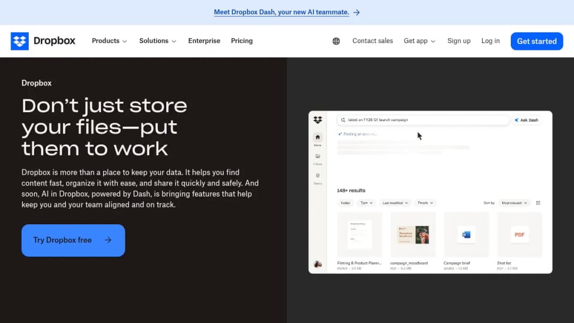Open the language globe selector

click(x=336, y=41)
